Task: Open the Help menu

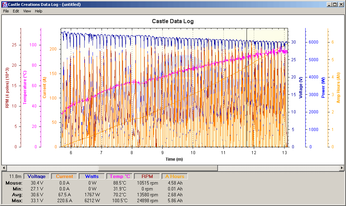Action: (38, 11)
